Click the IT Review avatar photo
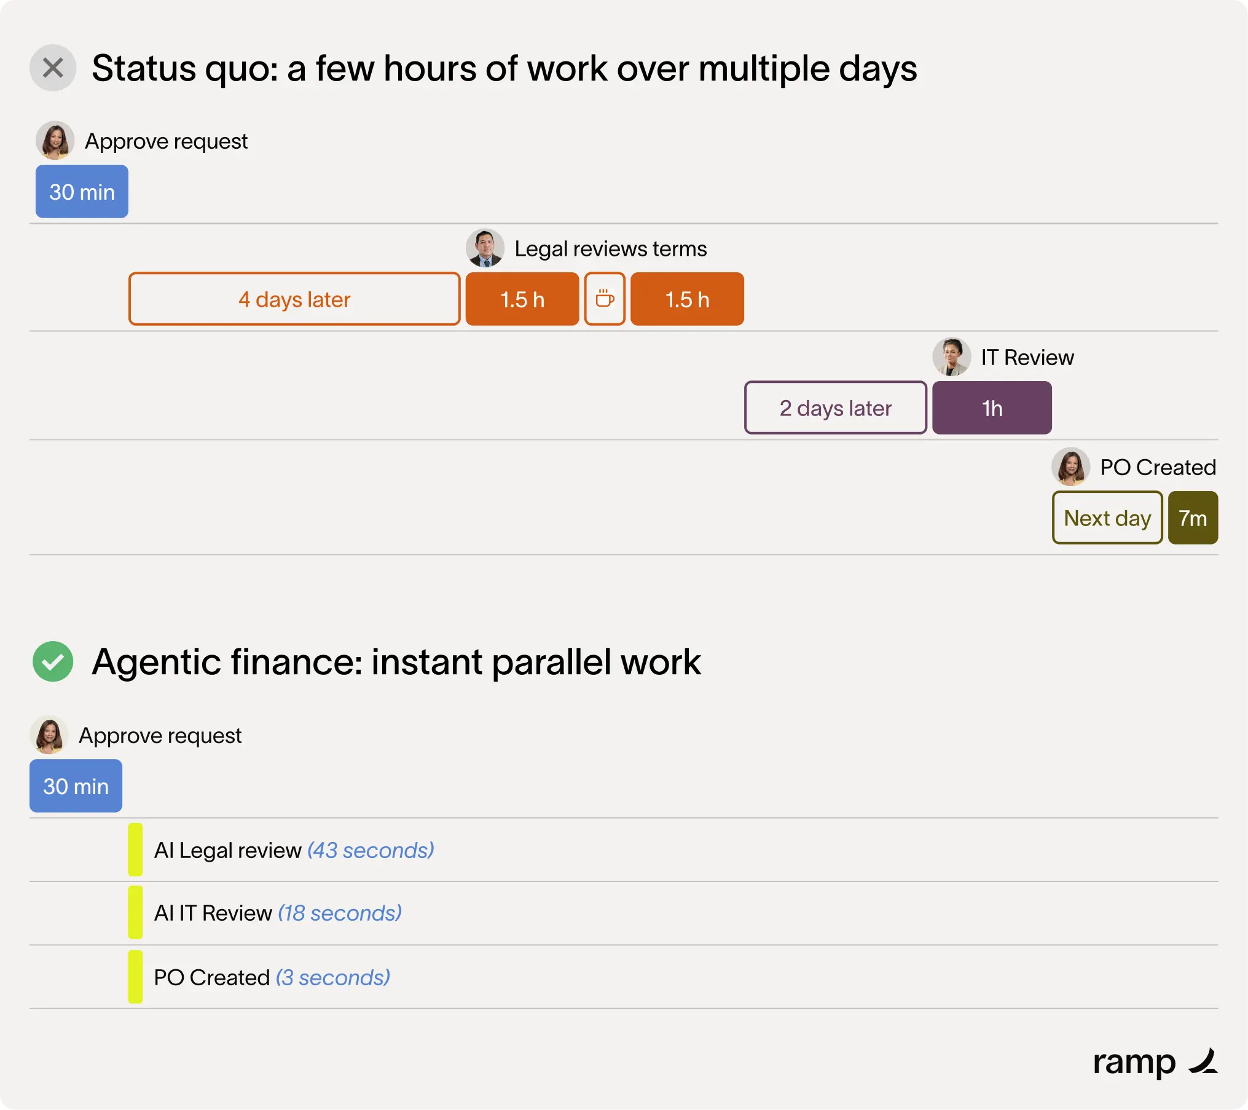 (951, 356)
